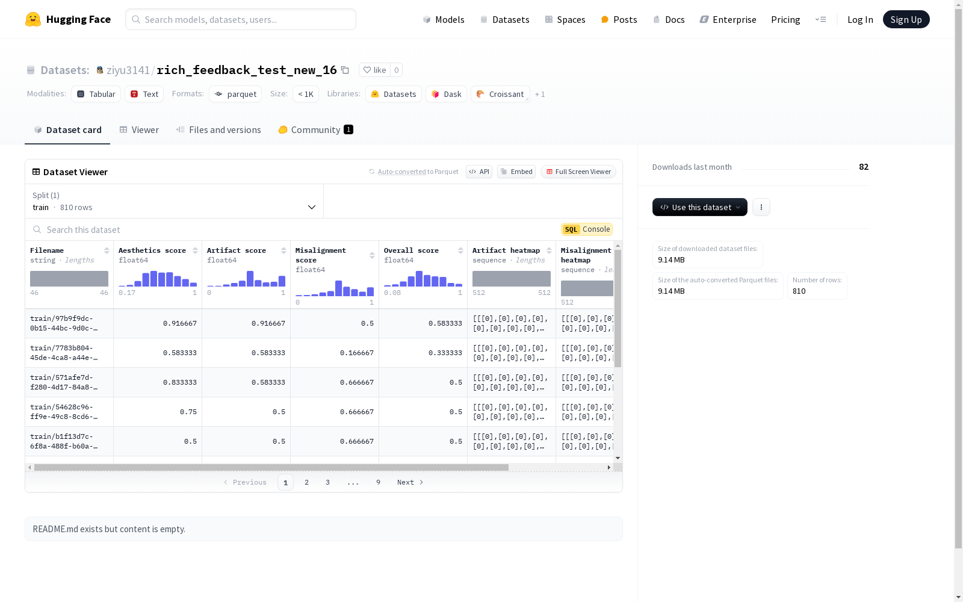Sort by Aesthetics score column icon
963x602 pixels.
(195, 250)
